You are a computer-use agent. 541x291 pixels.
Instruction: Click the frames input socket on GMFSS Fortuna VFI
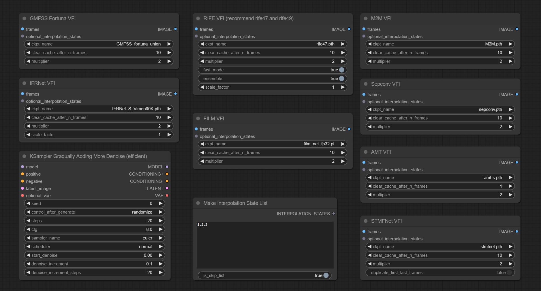click(x=22, y=29)
